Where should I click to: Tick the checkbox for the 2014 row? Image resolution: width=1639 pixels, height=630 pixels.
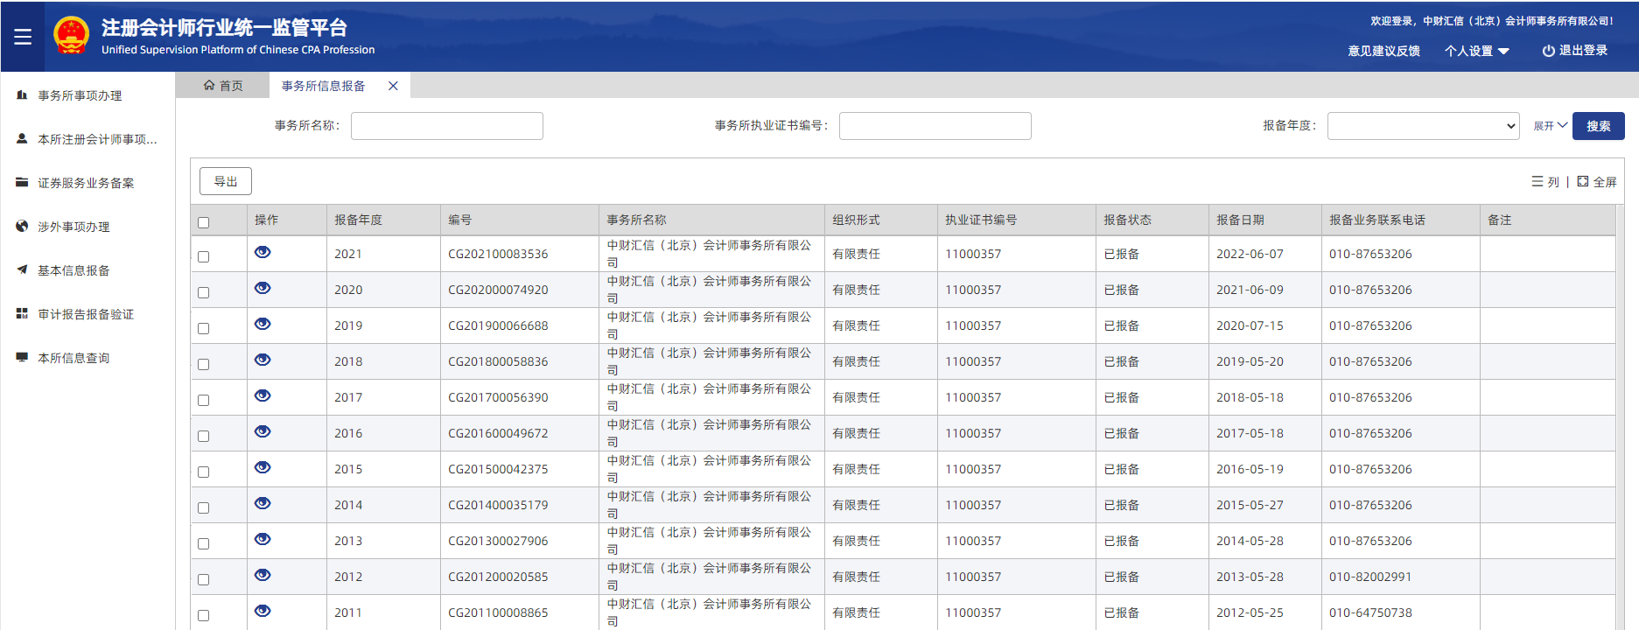click(204, 507)
